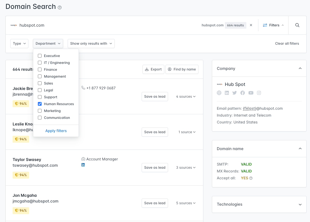
Task: Click tswasey@hubspot.com email
Action: pyautogui.click(x=35, y=165)
